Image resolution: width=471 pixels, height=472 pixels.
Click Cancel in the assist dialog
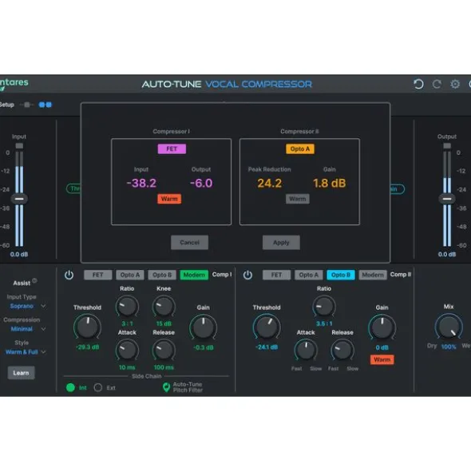tap(190, 242)
